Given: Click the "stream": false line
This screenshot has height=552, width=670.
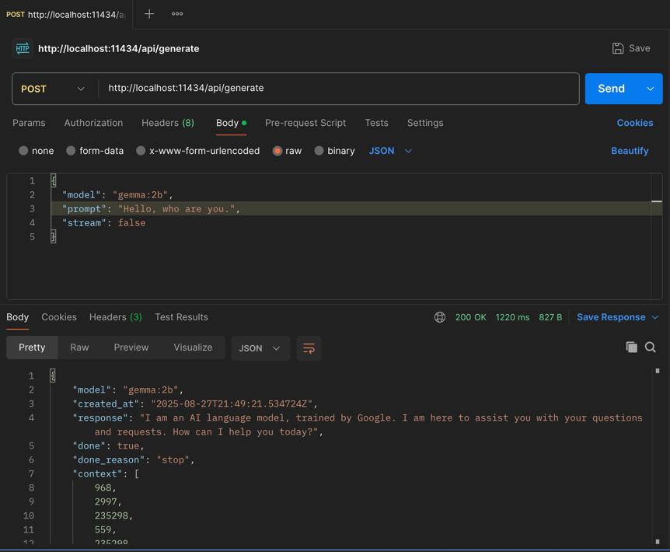Looking at the screenshot, I should [104, 223].
